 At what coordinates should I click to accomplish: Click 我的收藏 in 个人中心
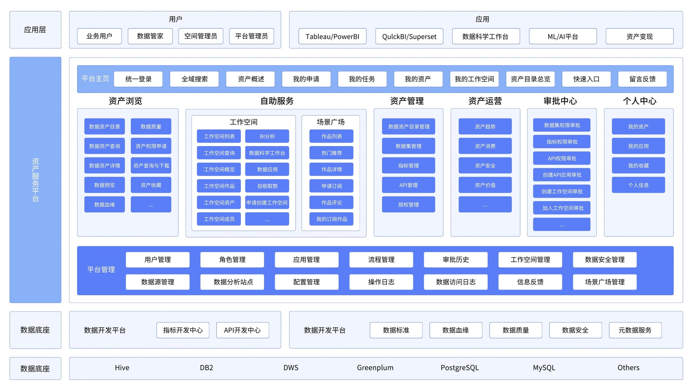pyautogui.click(x=638, y=166)
